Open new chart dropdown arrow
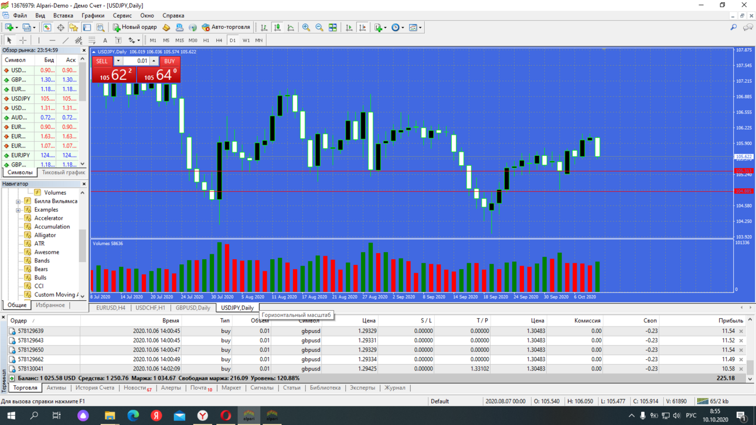 [16, 28]
